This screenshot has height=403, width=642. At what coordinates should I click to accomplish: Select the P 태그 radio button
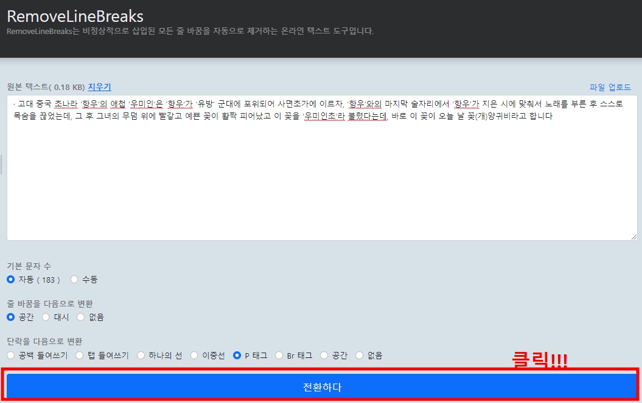point(237,355)
